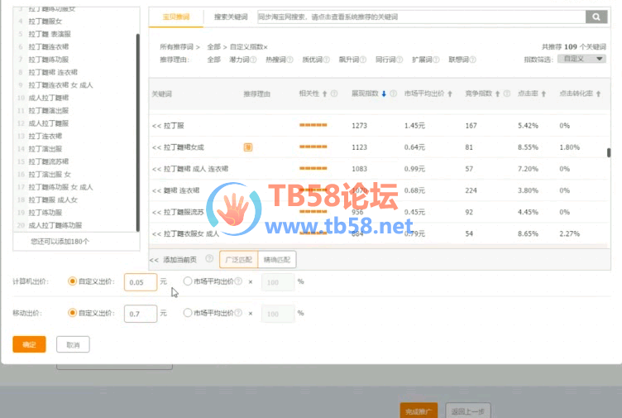Screen dimensions: 622x418
Task: Open the 指数筛选 自定义 dropdown
Action: pos(582,60)
